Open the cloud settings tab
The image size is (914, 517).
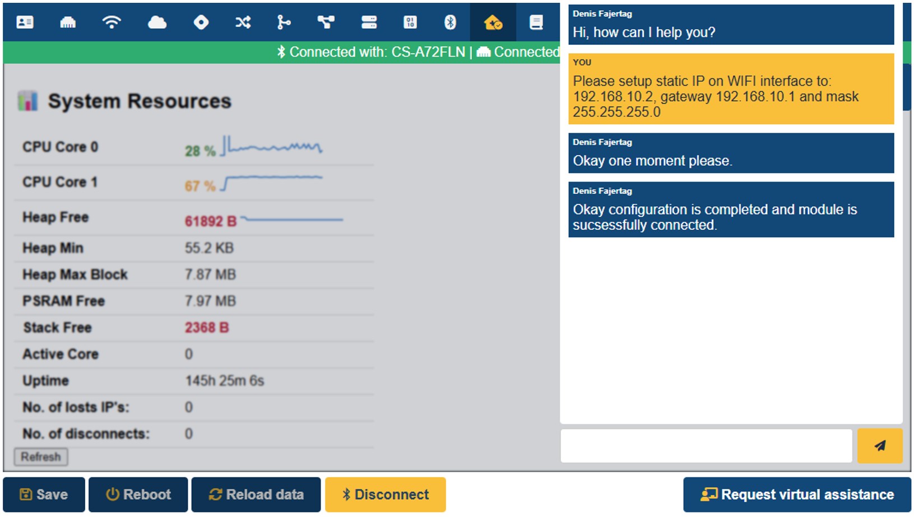157,22
